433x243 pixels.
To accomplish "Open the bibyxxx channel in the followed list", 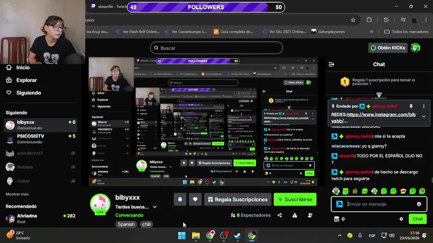I will coord(40,125).
